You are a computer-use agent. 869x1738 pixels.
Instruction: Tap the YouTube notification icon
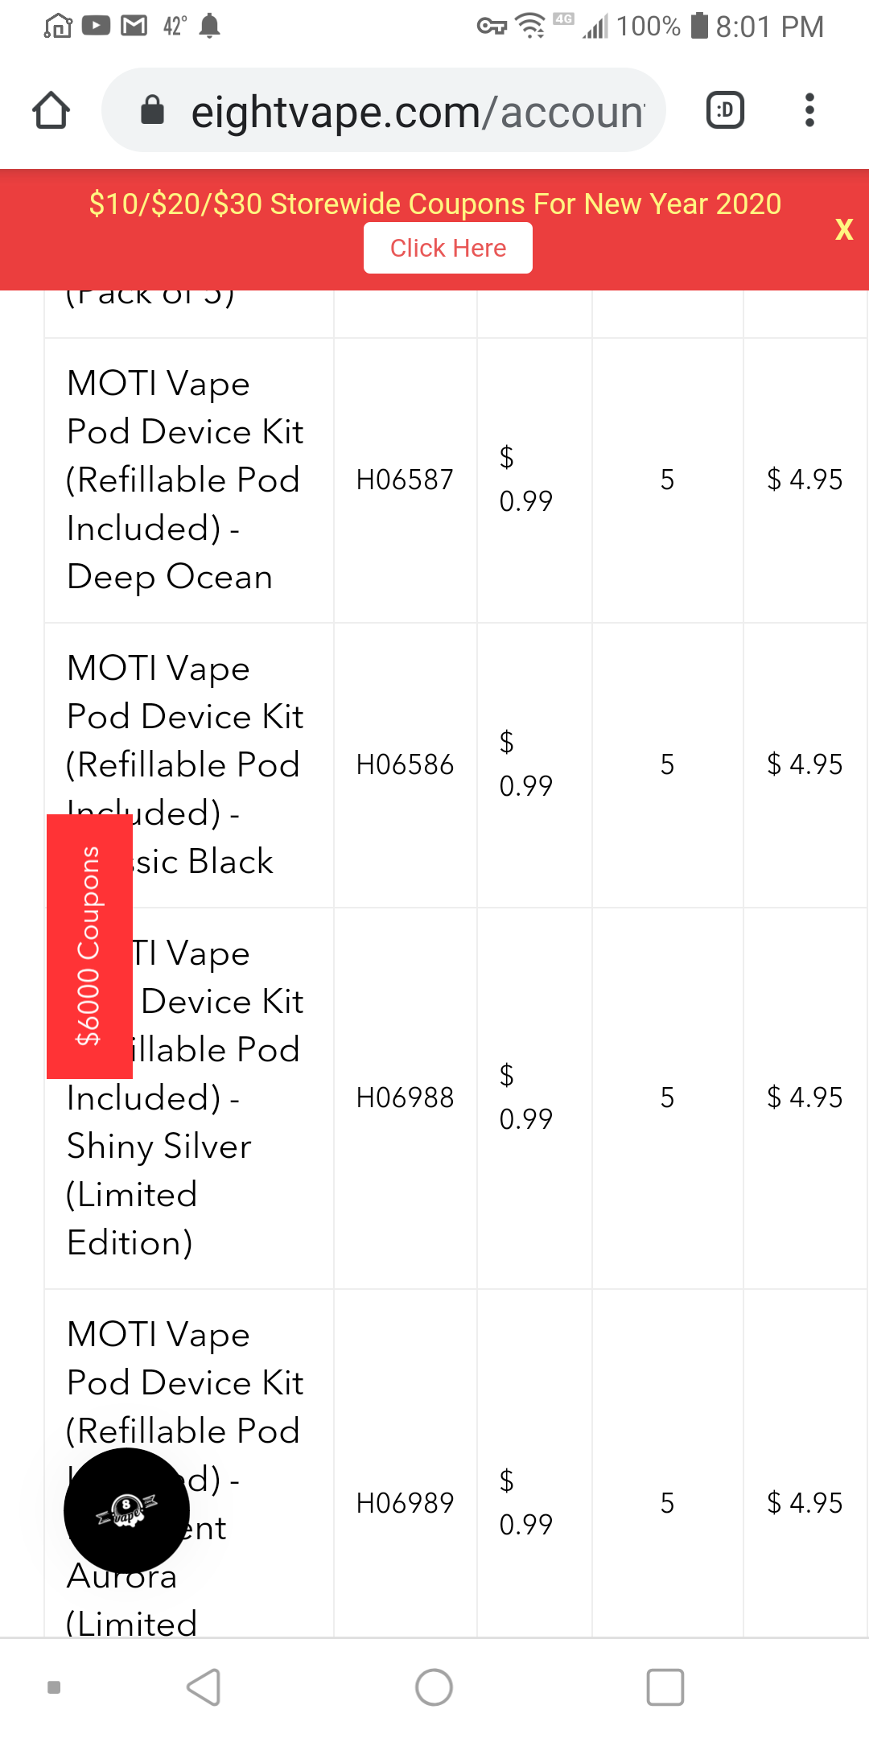(x=96, y=27)
